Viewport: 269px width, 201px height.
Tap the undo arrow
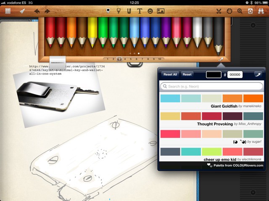pyautogui.click(x=37, y=11)
